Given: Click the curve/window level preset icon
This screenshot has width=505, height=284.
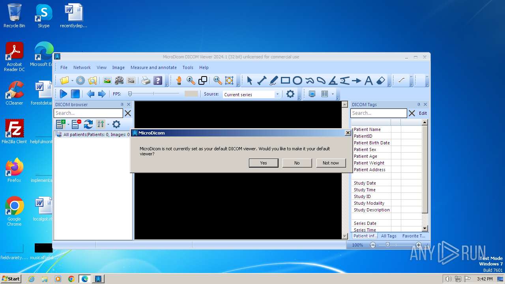Looking at the screenshot, I should tap(401, 80).
